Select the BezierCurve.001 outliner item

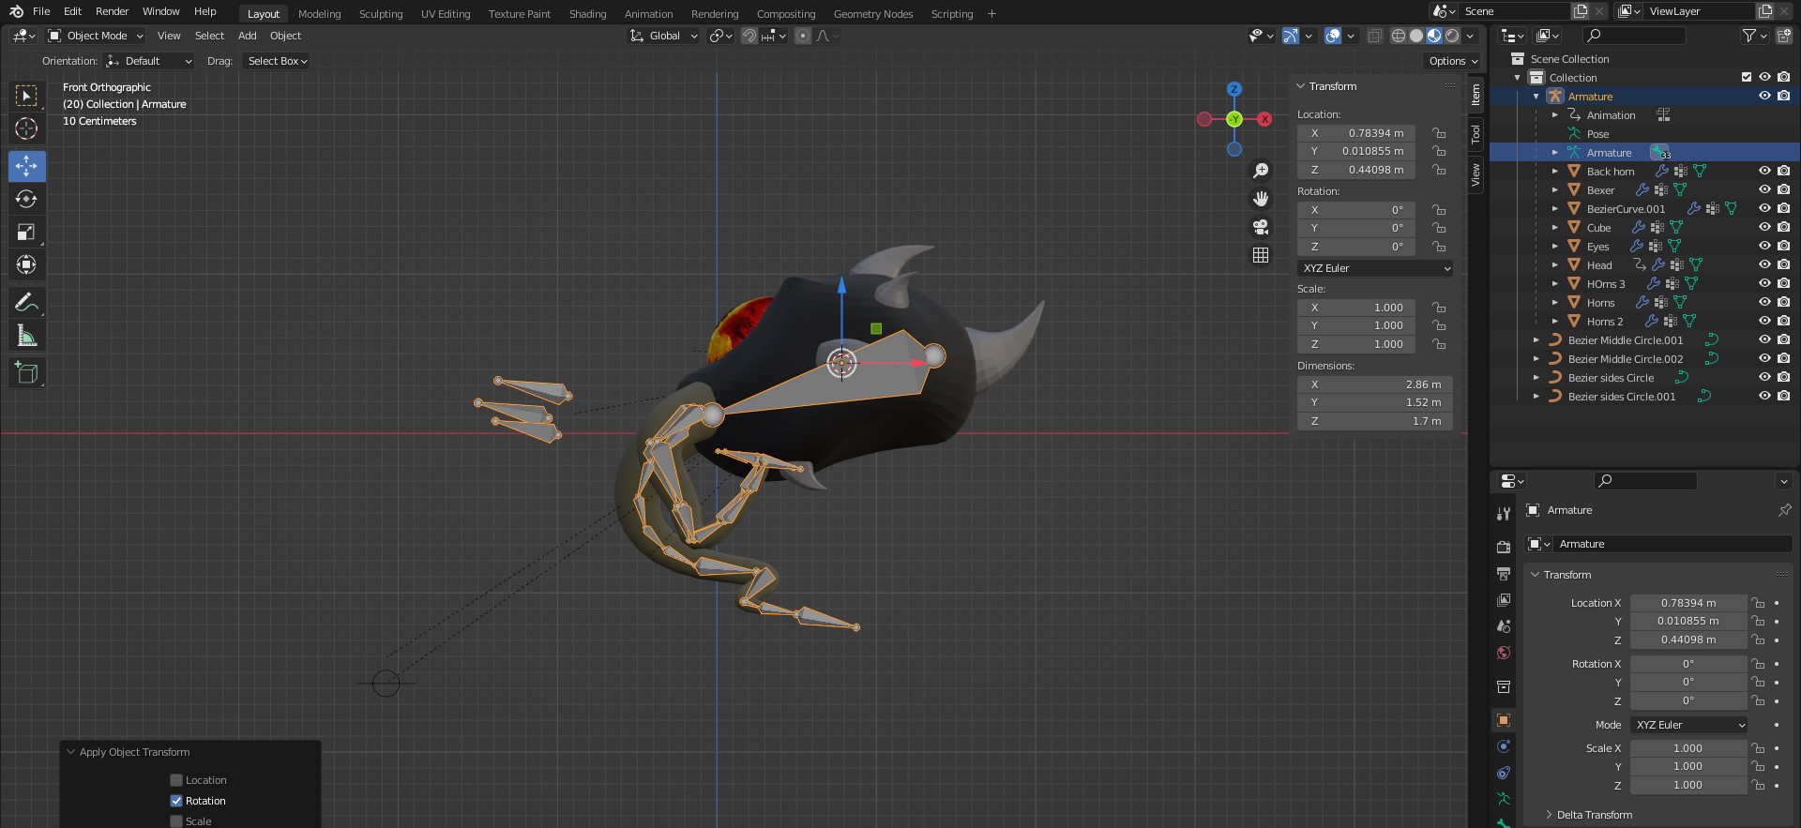1626,209
